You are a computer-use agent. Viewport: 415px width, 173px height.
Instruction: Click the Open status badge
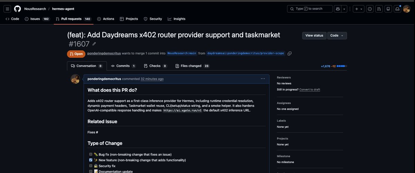click(x=76, y=54)
